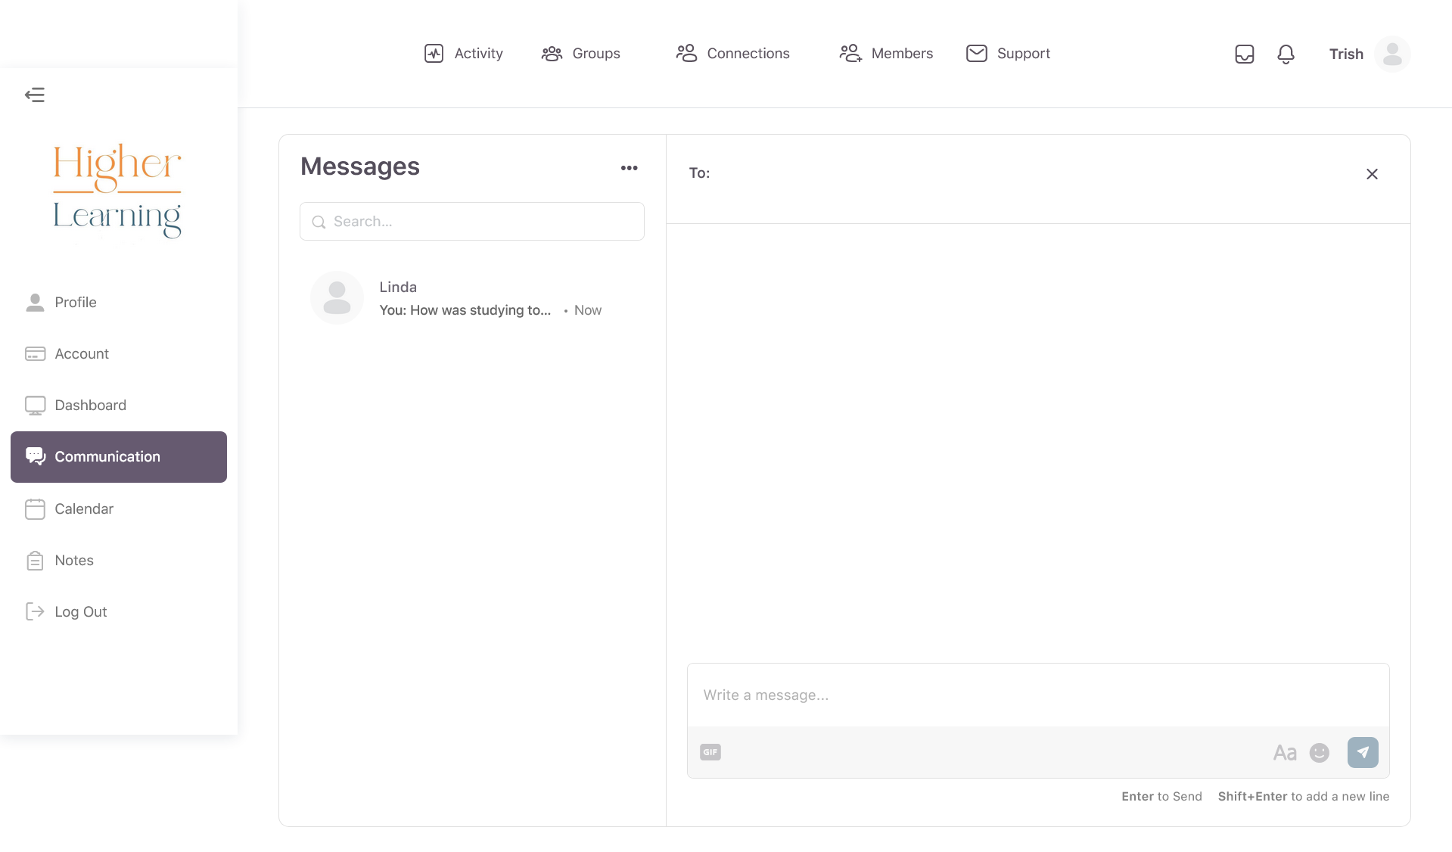Screen dimensions: 1452x852
Task: Open the Members page
Action: 885,54
